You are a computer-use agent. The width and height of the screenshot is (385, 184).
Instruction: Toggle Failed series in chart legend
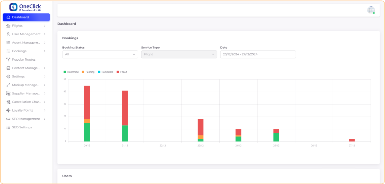pyautogui.click(x=122, y=72)
